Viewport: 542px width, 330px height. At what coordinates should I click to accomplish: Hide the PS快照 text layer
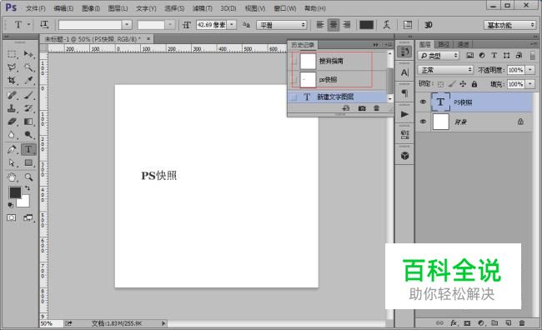pyautogui.click(x=423, y=102)
